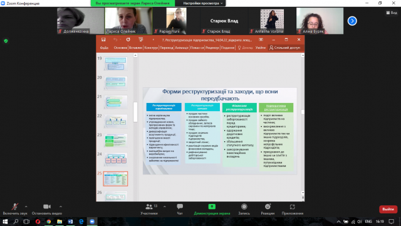Click the slide title Форми реструктуризації
Screen dimensions: 401x226
[220, 95]
